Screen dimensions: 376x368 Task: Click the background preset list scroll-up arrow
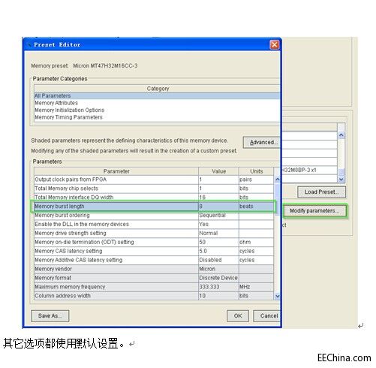click(341, 135)
